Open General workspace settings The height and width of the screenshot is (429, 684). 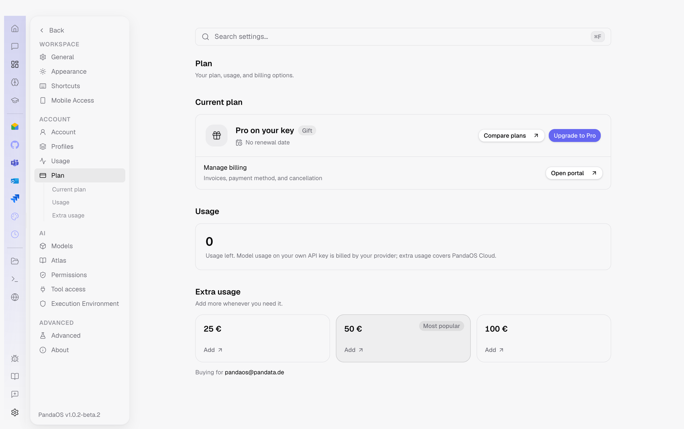coord(80,57)
